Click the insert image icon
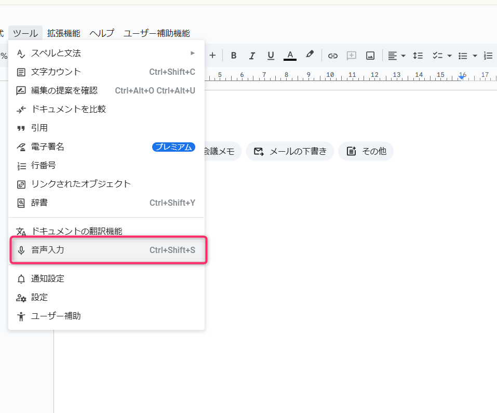 (x=370, y=56)
